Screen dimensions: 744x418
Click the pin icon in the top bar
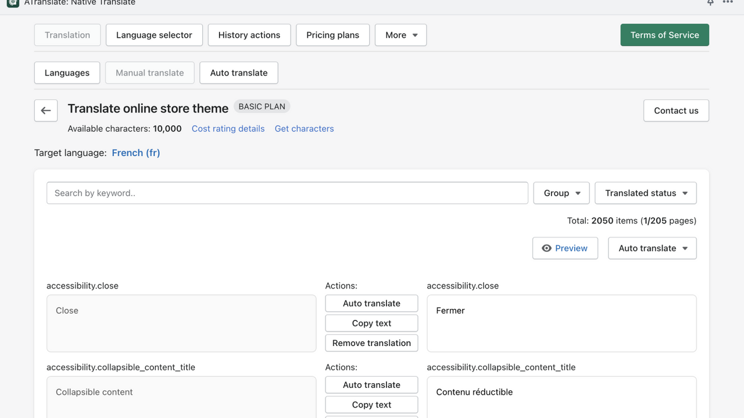(710, 2)
